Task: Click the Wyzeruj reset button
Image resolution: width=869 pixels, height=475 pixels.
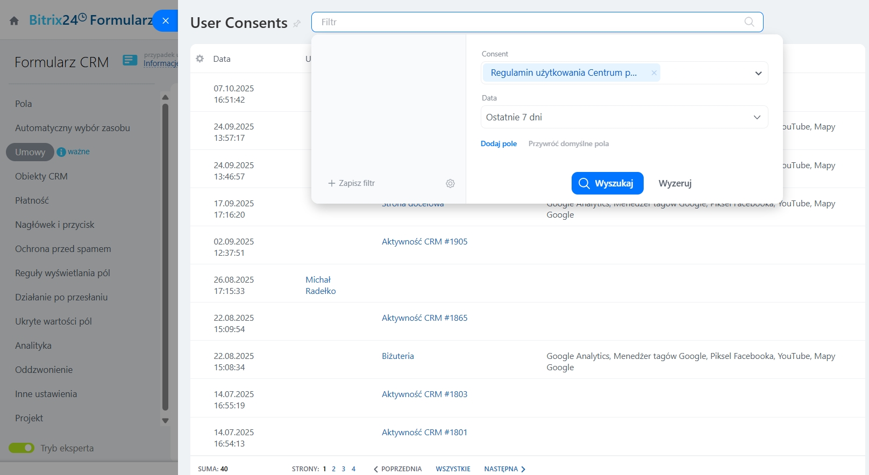Action: click(675, 184)
